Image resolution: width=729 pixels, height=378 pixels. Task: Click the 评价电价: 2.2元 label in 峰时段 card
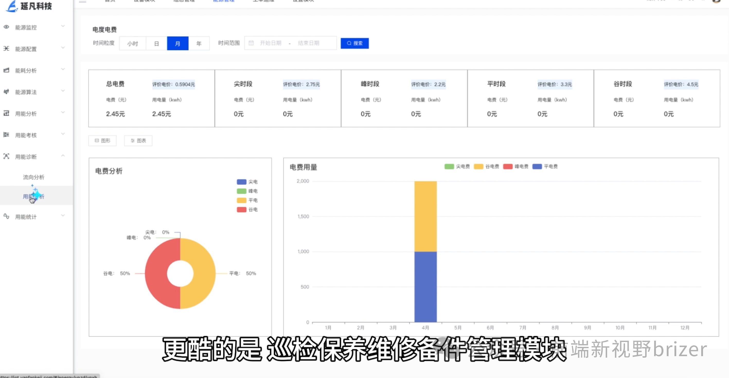click(428, 84)
